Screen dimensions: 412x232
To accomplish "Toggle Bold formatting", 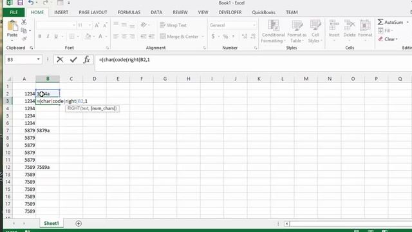I will 40,36.
